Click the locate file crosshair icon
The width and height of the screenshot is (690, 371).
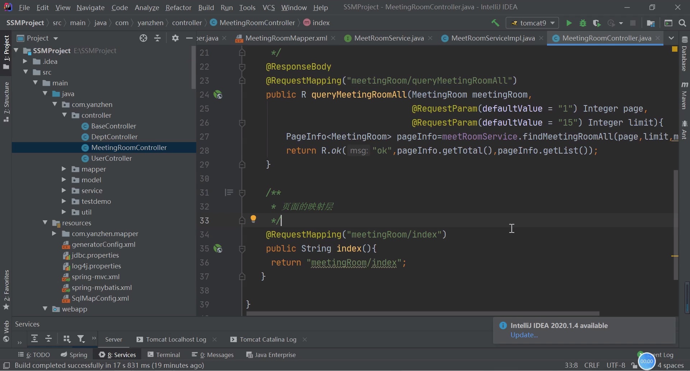(143, 38)
